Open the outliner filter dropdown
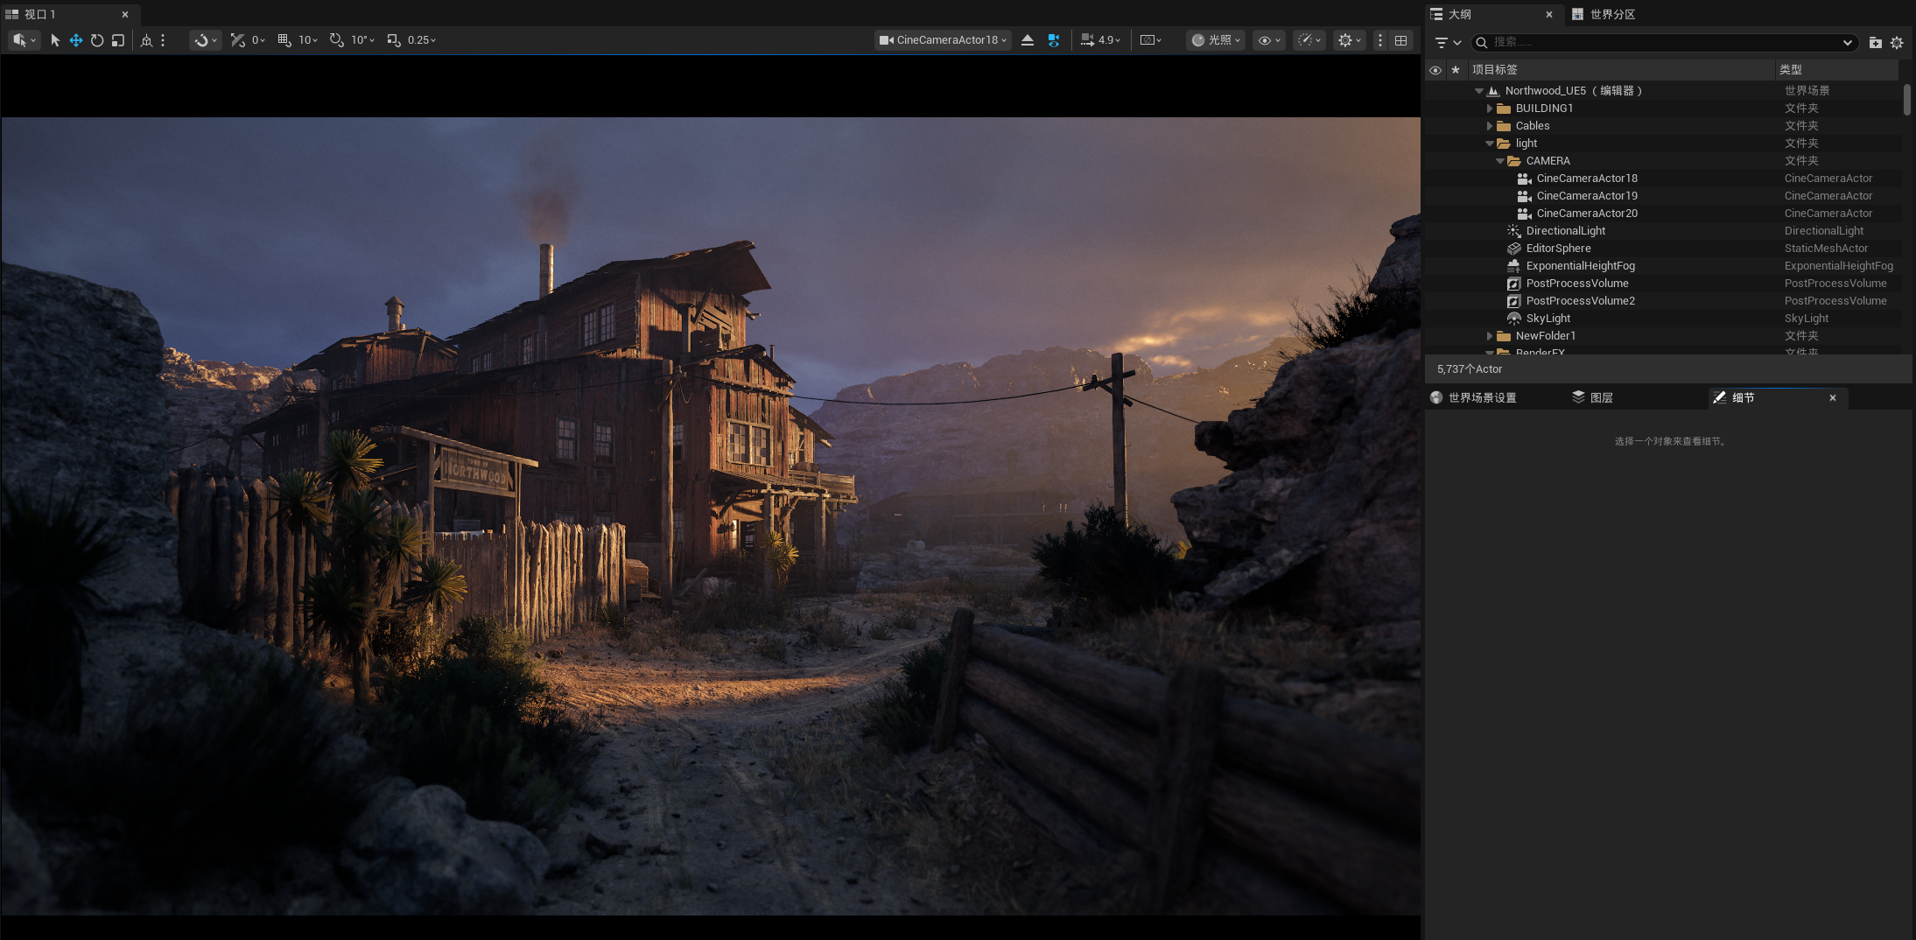 pyautogui.click(x=1448, y=42)
